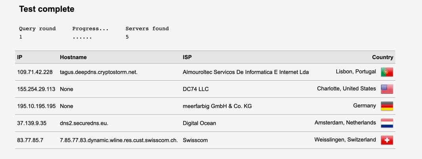The image size is (422, 159).
Task: Click the Germany flag icon
Action: [387, 106]
